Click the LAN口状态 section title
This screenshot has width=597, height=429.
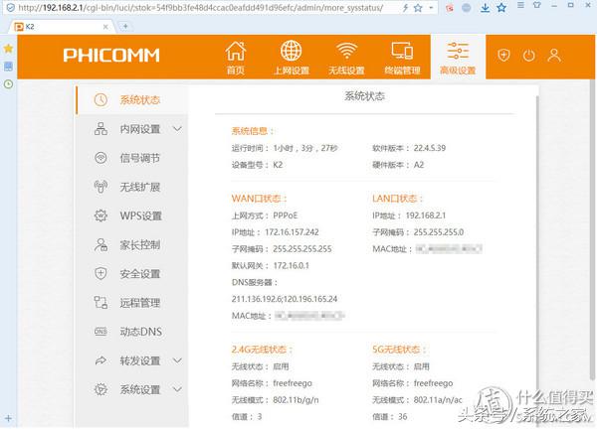pyautogui.click(x=398, y=199)
